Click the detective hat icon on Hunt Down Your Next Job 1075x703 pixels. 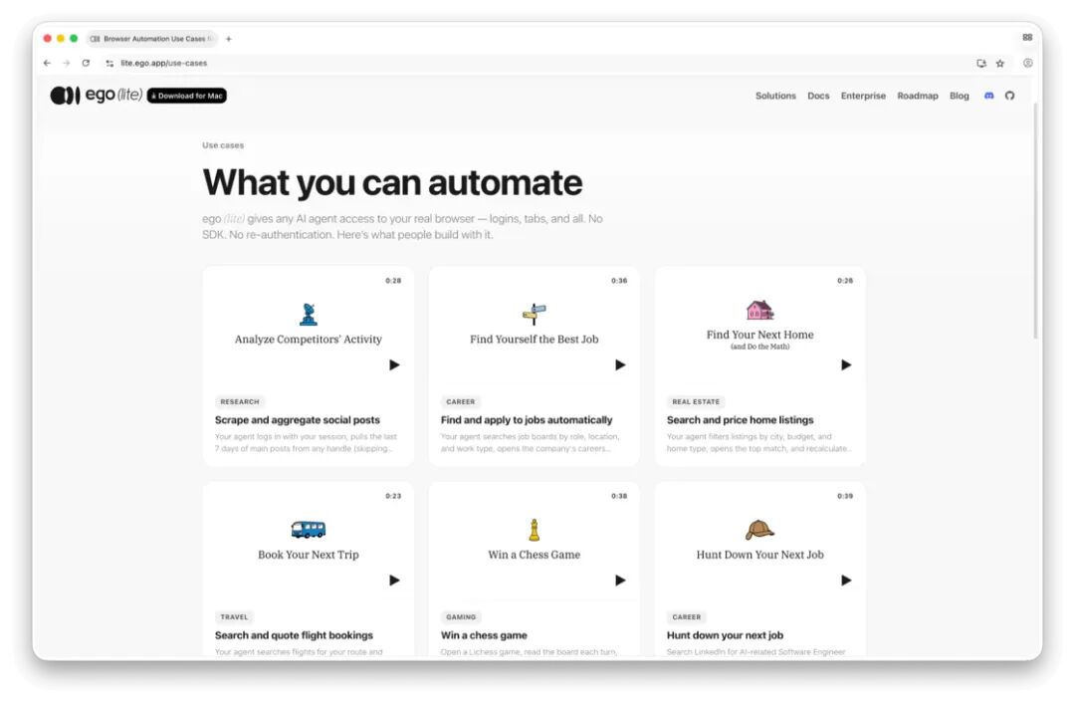[x=759, y=530]
